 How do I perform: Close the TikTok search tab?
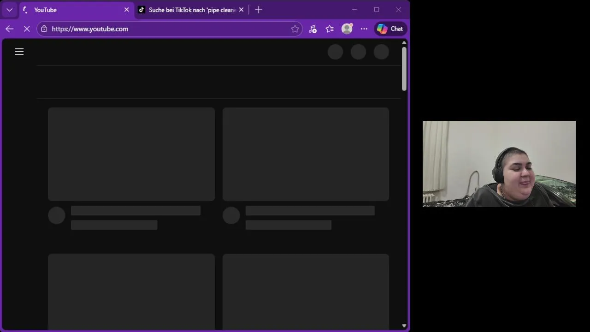pos(241,10)
